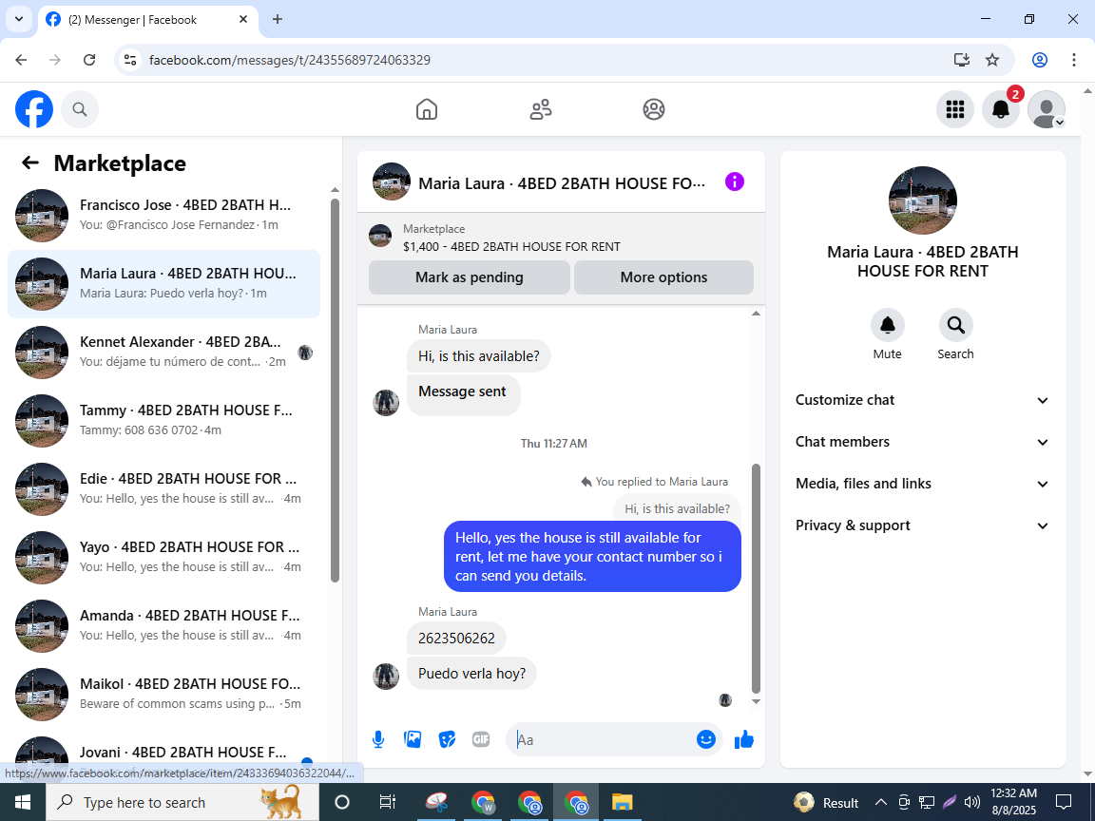
Task: View site information icon in address bar
Action: (130, 60)
